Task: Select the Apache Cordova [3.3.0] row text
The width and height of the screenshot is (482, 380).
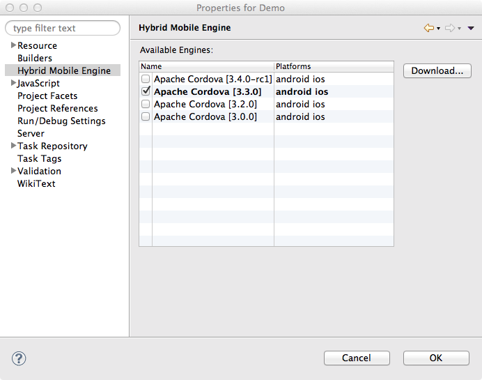Action: (208, 92)
